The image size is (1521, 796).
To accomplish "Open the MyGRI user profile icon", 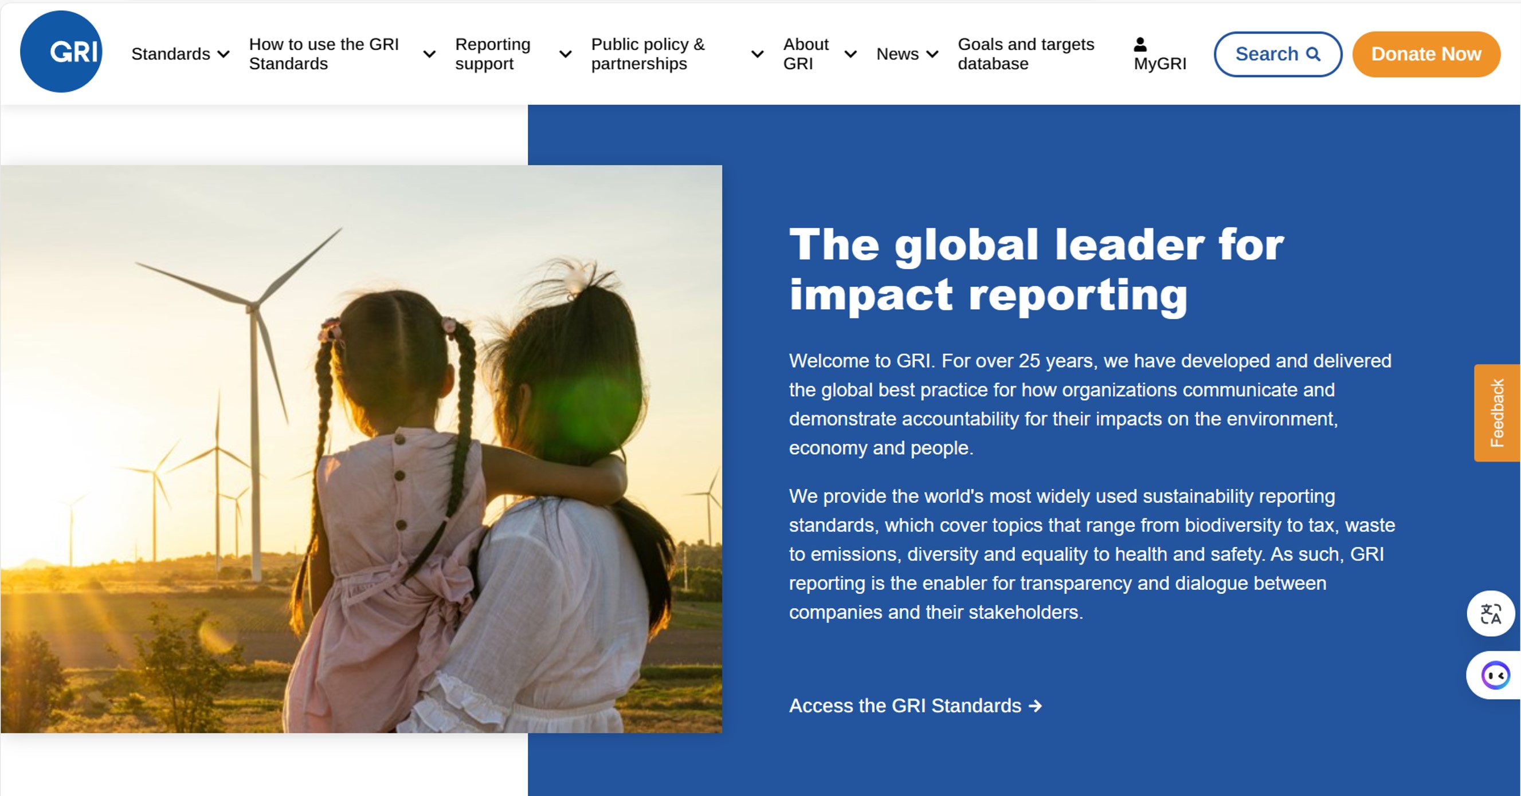I will (1140, 44).
